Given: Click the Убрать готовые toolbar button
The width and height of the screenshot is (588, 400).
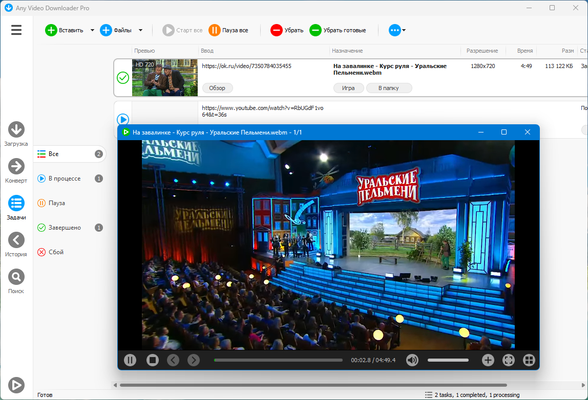Looking at the screenshot, I should point(338,30).
